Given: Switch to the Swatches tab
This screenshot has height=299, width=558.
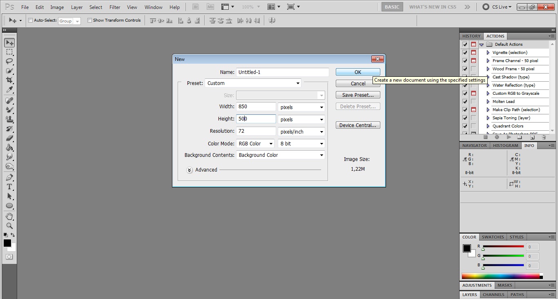Looking at the screenshot, I should click(x=493, y=237).
